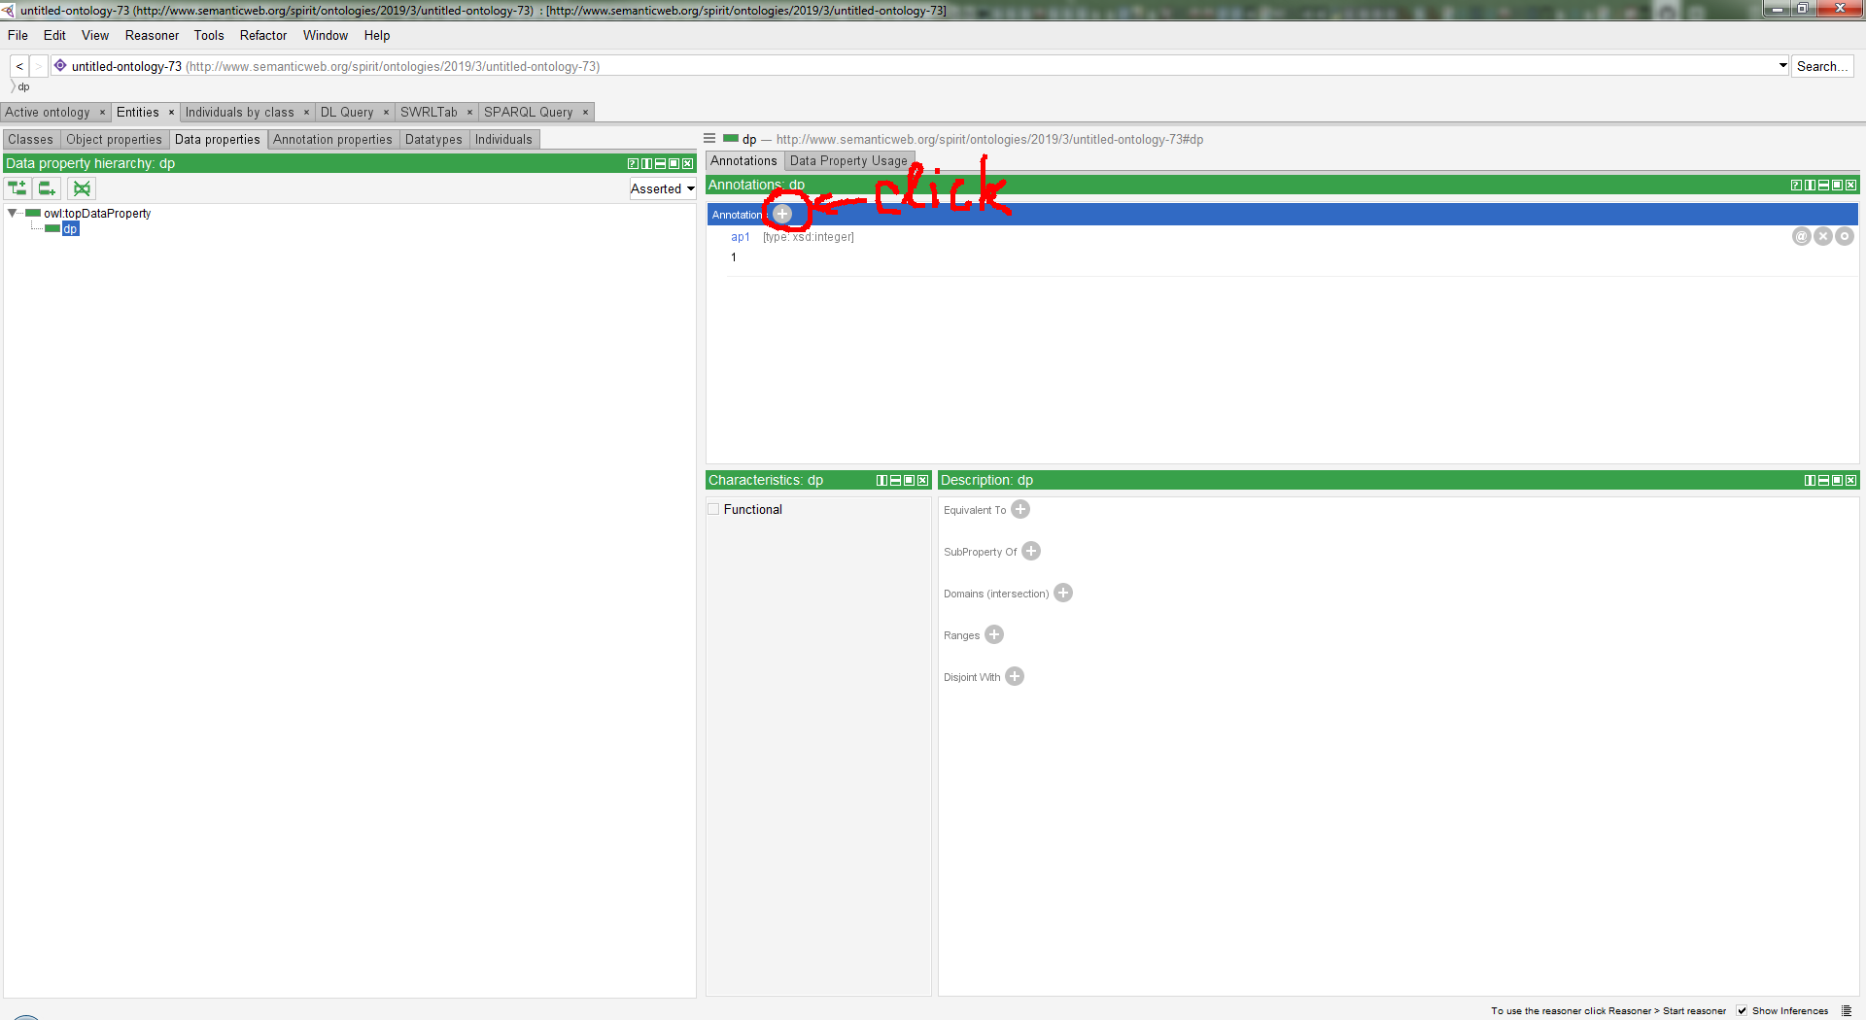The width and height of the screenshot is (1866, 1020).
Task: Add a sibling data property using toolbar icon
Action: (47, 188)
